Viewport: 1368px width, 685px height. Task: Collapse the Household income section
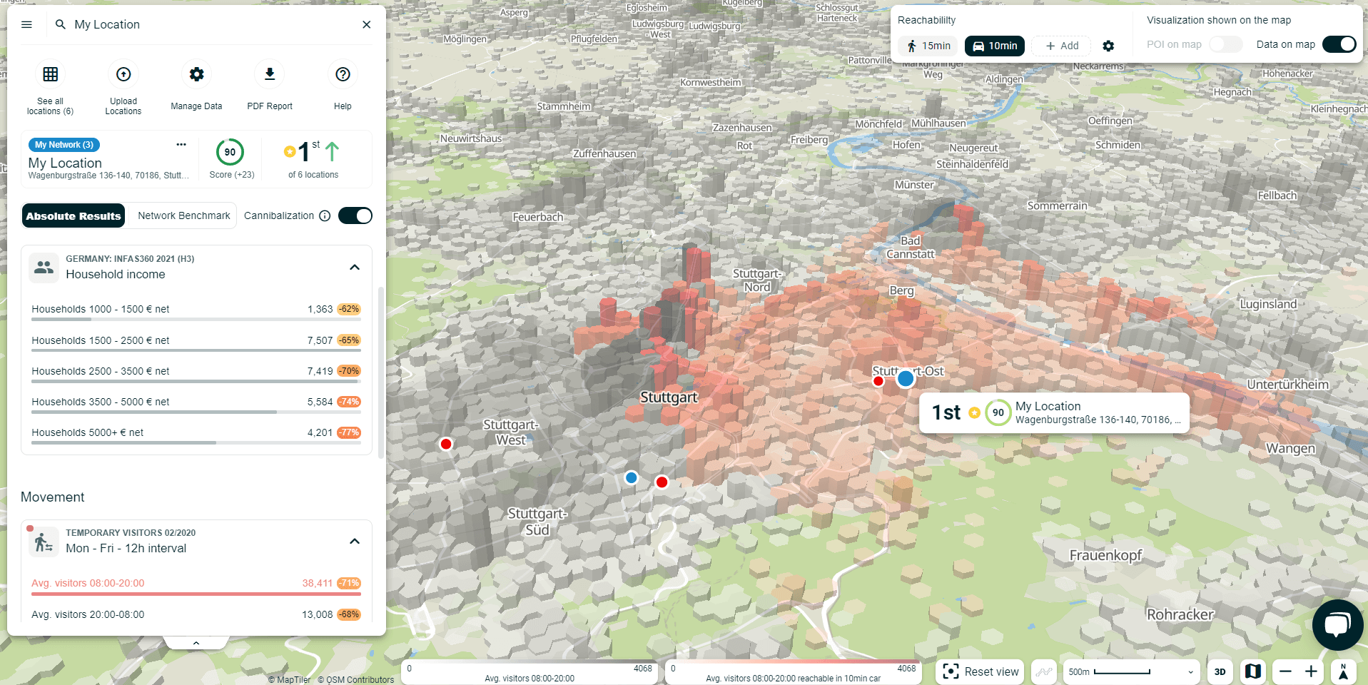[355, 267]
